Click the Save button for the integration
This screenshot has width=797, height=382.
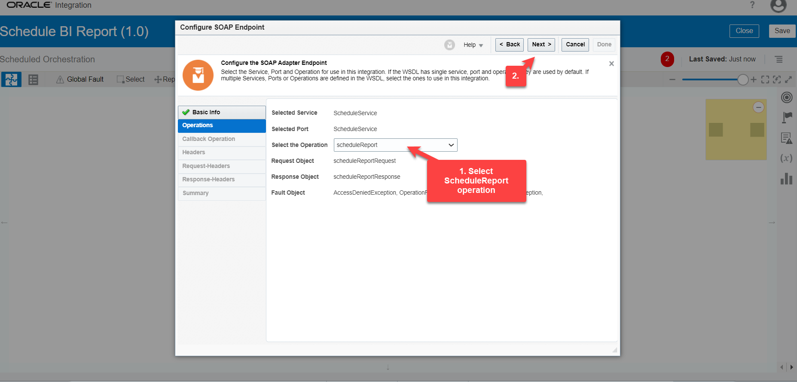782,31
